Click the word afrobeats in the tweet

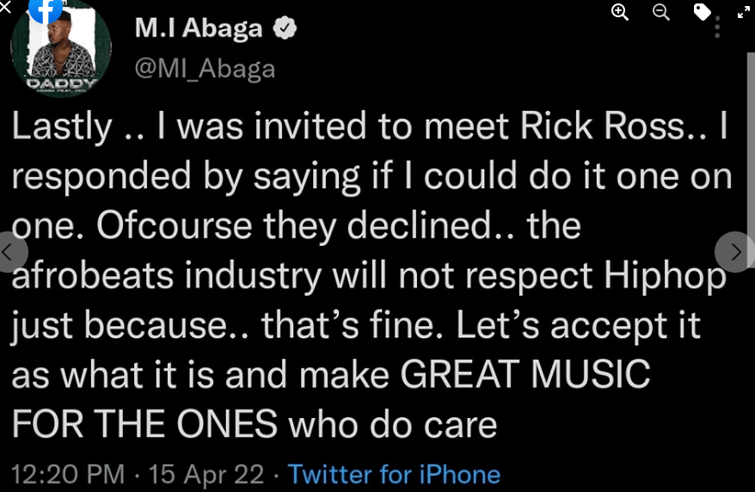pyautogui.click(x=91, y=276)
